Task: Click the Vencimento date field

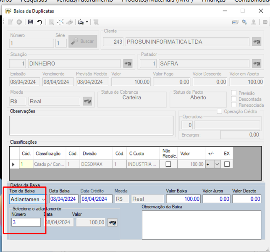Action: click(x=58, y=81)
